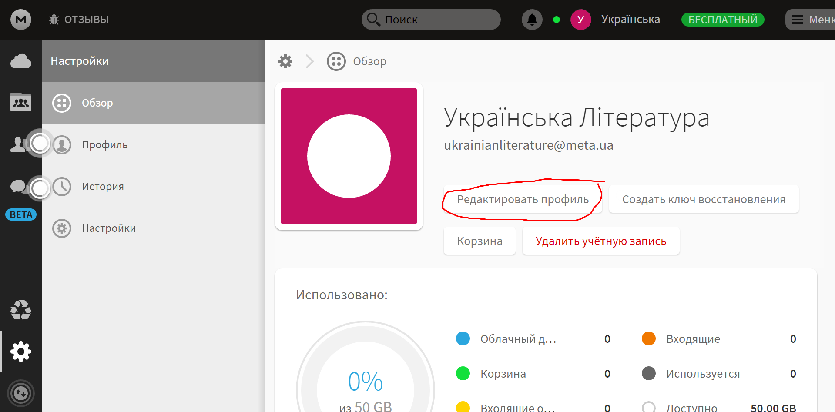Click the green Корзина color dot
835x412 pixels.
tap(463, 373)
